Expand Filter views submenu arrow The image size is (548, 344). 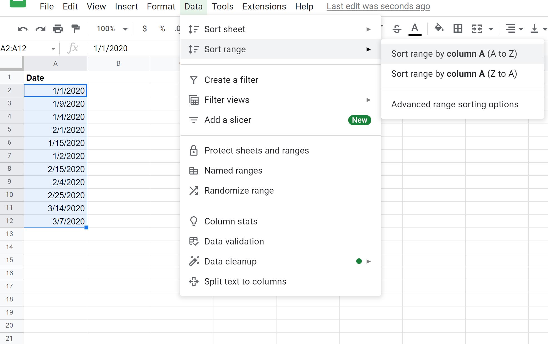pyautogui.click(x=368, y=100)
